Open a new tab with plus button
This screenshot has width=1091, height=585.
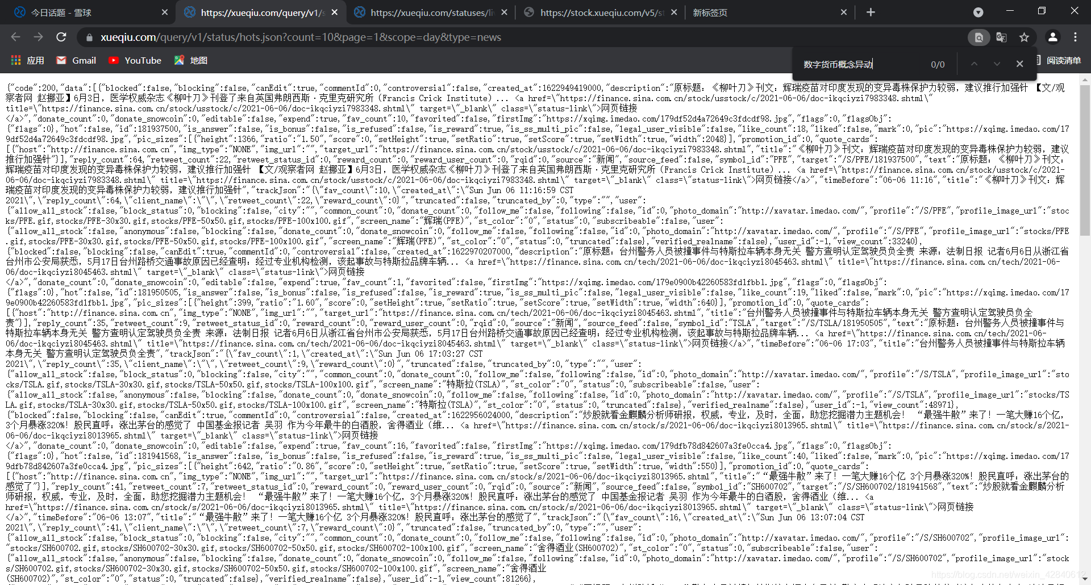(x=871, y=12)
